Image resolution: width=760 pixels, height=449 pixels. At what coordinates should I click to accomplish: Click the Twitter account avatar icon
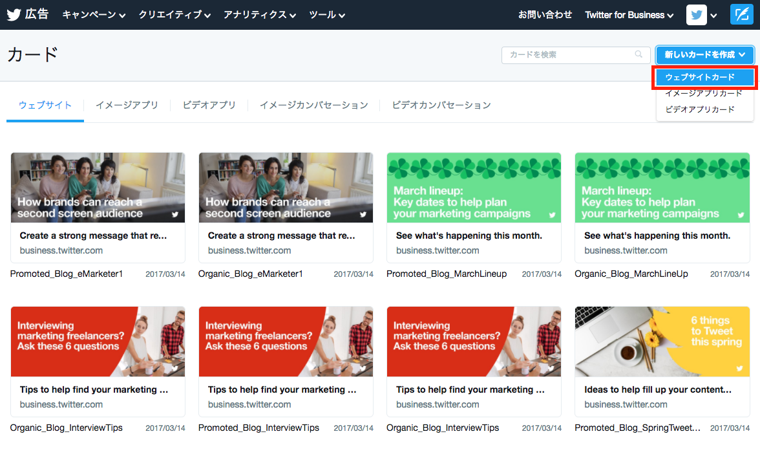pyautogui.click(x=697, y=15)
